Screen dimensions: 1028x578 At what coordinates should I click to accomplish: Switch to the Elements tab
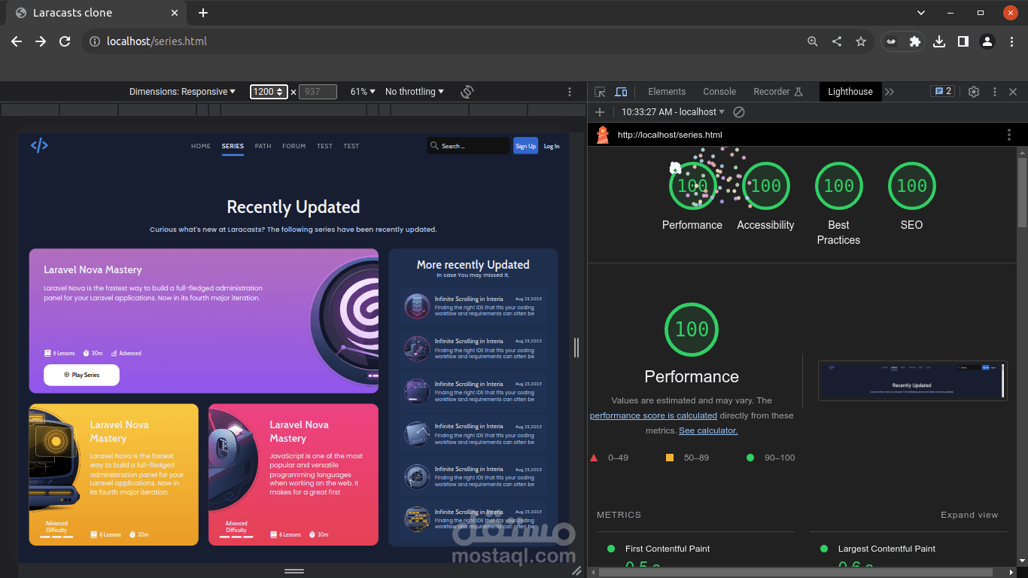(667, 92)
